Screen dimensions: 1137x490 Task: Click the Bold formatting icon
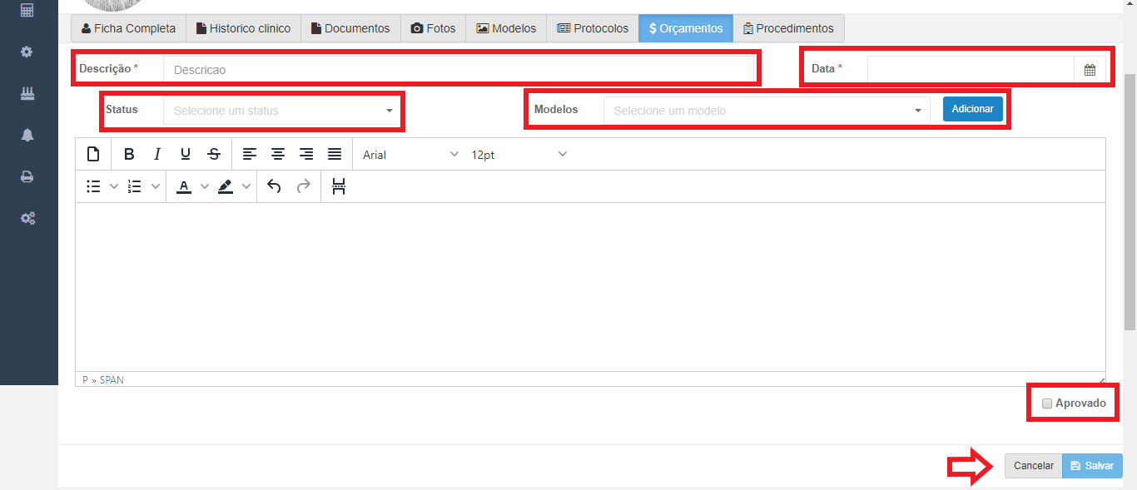[x=129, y=154]
